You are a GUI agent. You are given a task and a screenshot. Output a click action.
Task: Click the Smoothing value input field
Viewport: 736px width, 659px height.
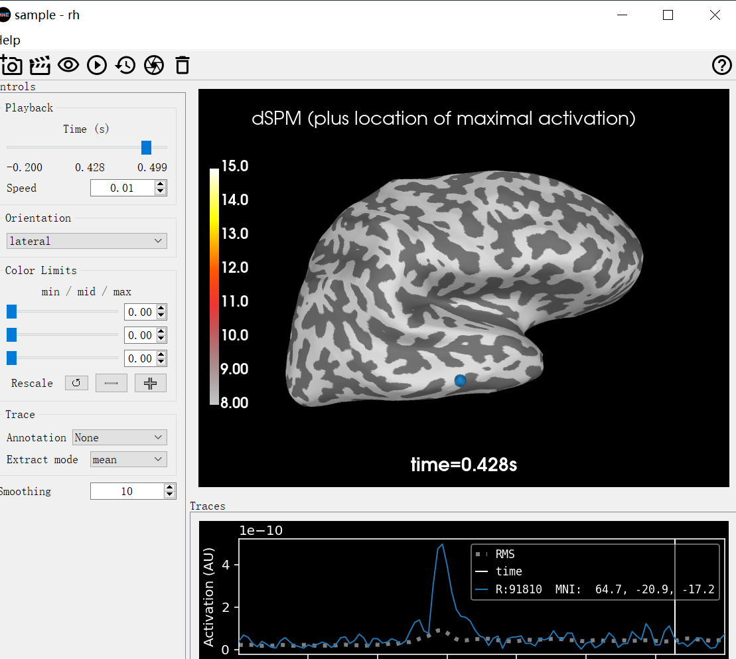(127, 491)
